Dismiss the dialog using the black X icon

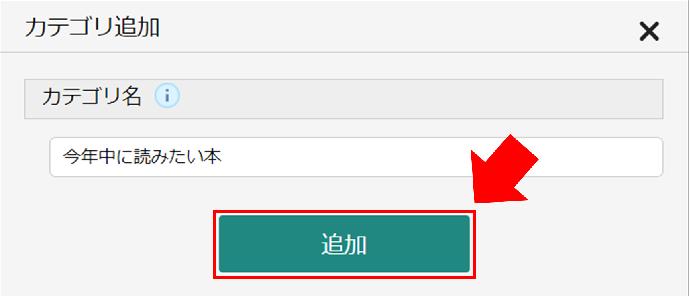[x=649, y=31]
